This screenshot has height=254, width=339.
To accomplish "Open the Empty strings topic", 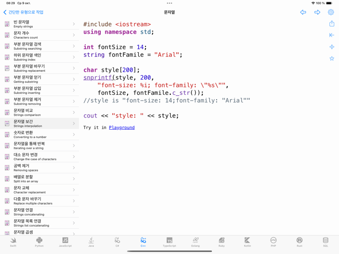I will (40, 24).
